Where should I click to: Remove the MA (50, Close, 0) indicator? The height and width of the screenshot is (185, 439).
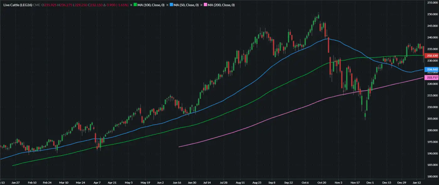pyautogui.click(x=167, y=5)
